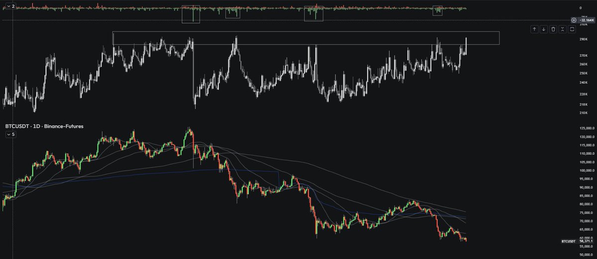This screenshot has width=597, height=259.
Task: Click the 120,000.0 price axis label
Action: pyautogui.click(x=587, y=137)
